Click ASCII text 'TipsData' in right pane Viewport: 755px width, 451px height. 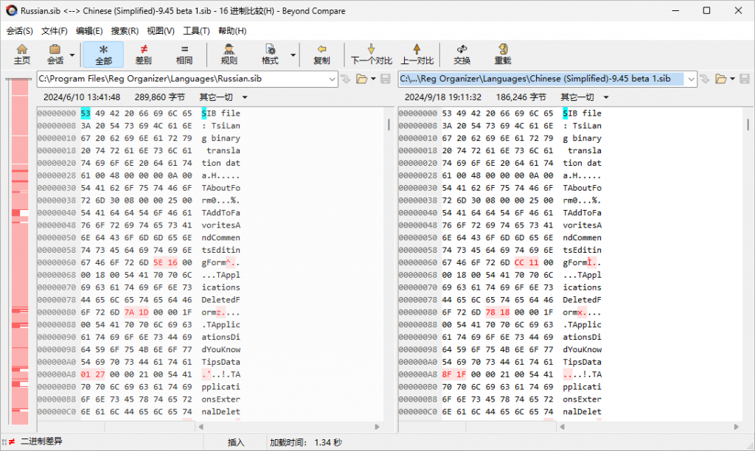click(x=582, y=362)
